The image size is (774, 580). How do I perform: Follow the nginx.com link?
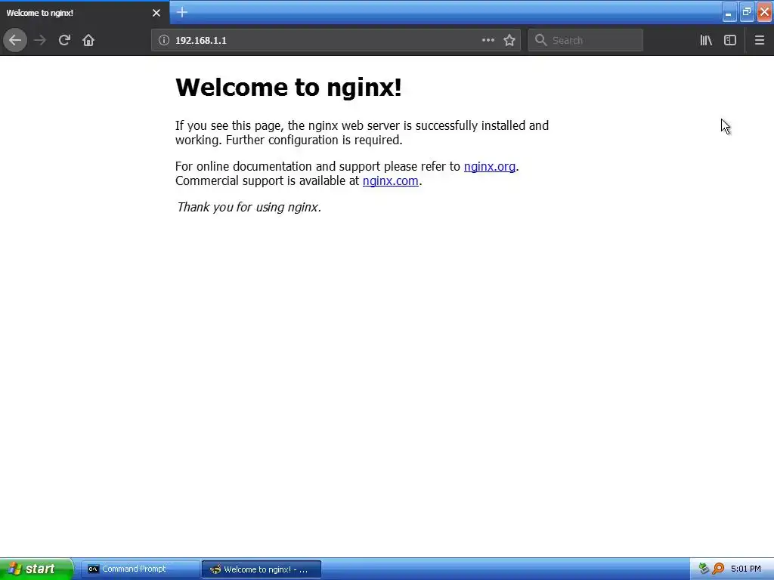390,180
